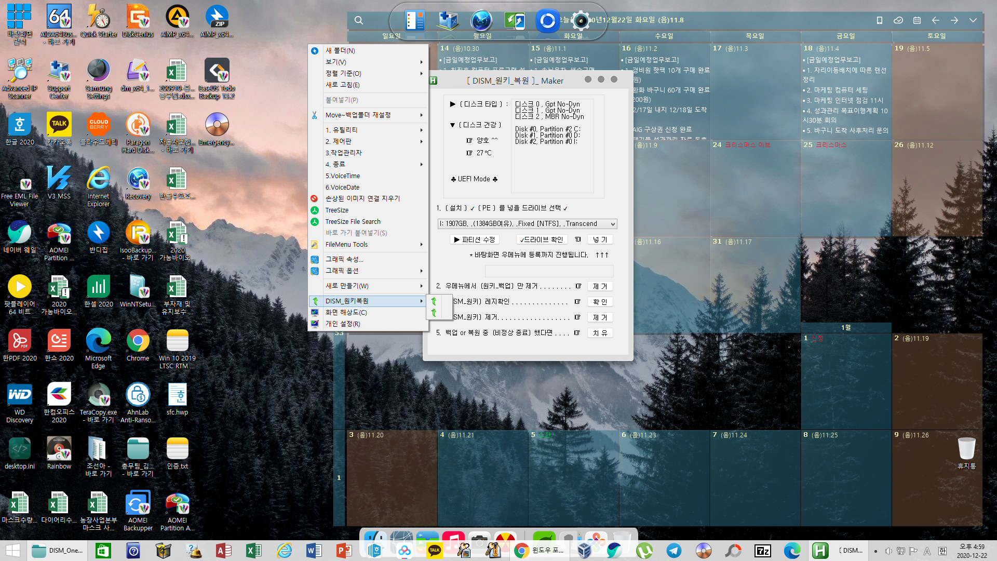Screen dimensions: 997x561
Task: Click the 넣기 button
Action: (600, 239)
